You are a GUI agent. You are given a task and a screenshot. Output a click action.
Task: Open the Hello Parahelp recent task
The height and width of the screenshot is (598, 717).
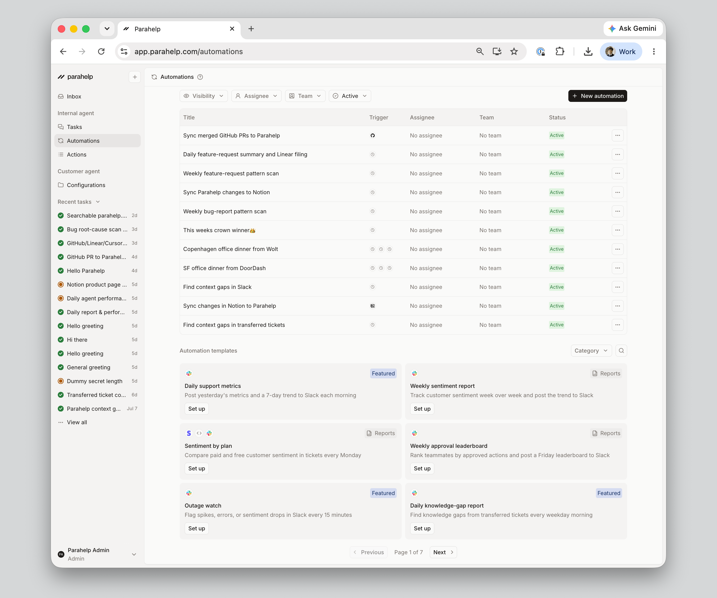tap(97, 271)
